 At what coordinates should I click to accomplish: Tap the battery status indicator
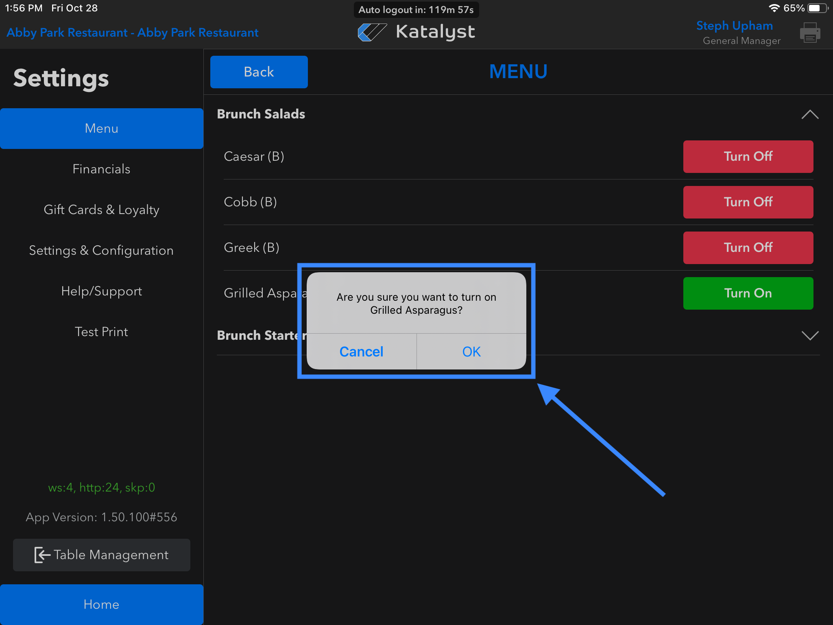tap(817, 8)
